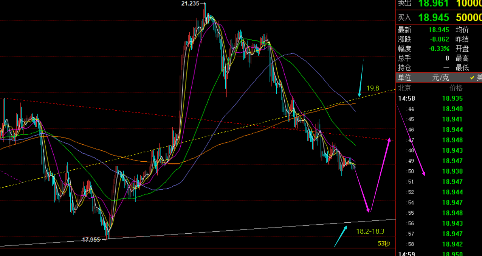Click the 持仓 open interest label
The image size is (482, 256).
point(405,68)
